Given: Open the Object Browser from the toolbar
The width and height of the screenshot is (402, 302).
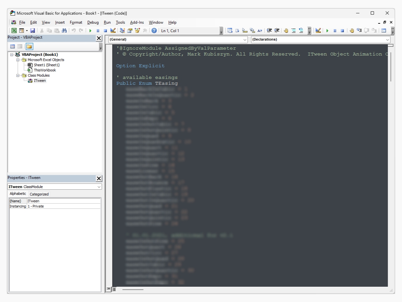Looking at the screenshot, I should click(137, 31).
